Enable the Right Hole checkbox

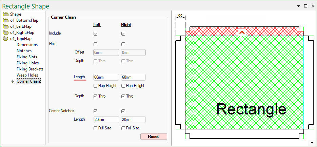[x=123, y=44]
